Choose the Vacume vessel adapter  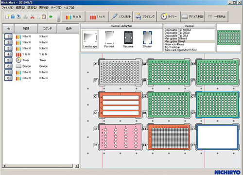[128, 39]
